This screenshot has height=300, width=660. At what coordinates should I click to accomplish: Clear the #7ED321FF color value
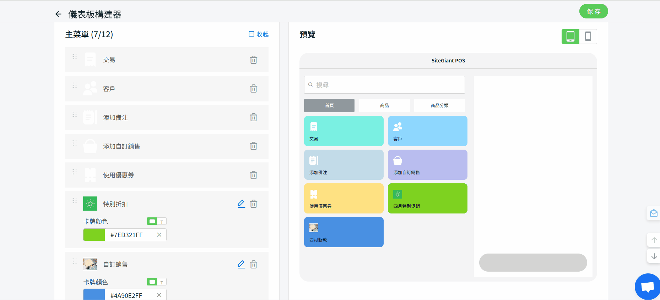click(x=159, y=235)
